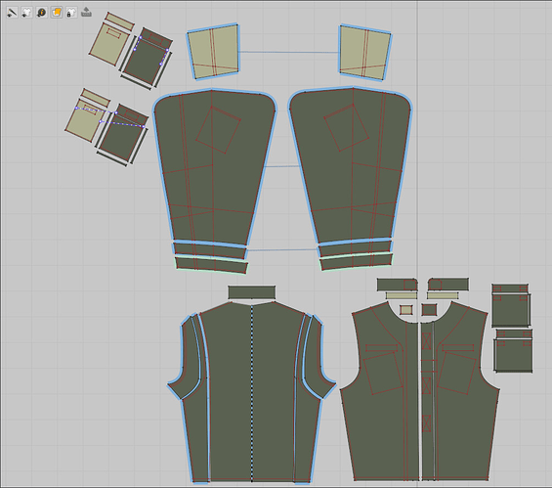Select the green-edged bottom cuff band of left sleeve
Image resolution: width=552 pixels, height=488 pixels.
tap(212, 265)
